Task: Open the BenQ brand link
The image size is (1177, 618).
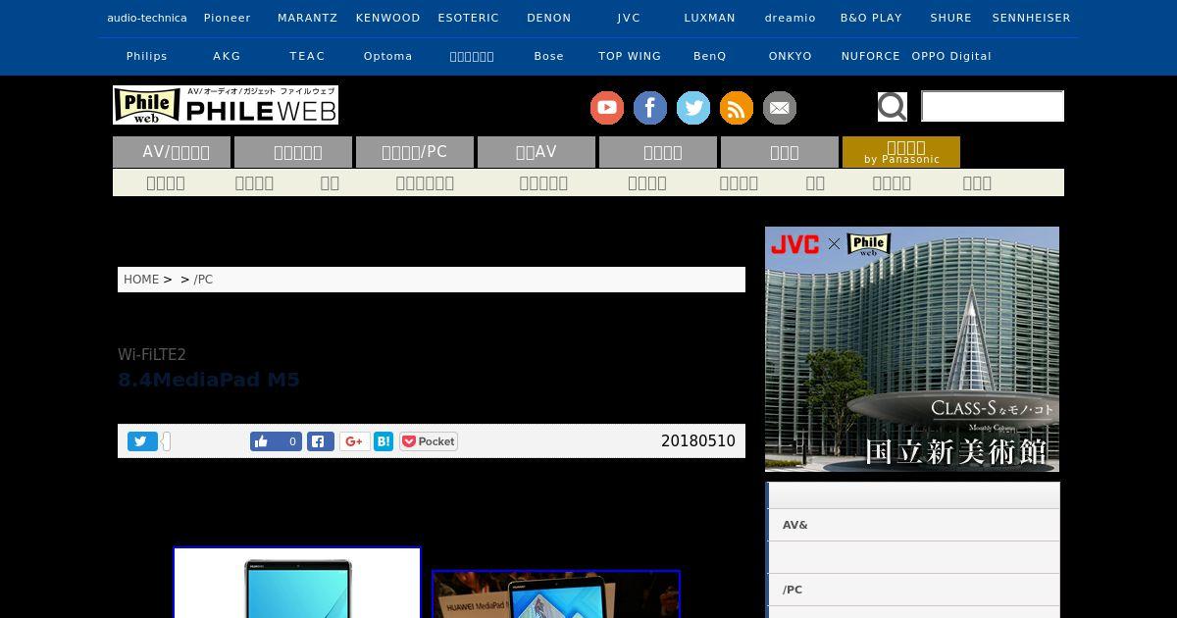Action: tap(710, 56)
